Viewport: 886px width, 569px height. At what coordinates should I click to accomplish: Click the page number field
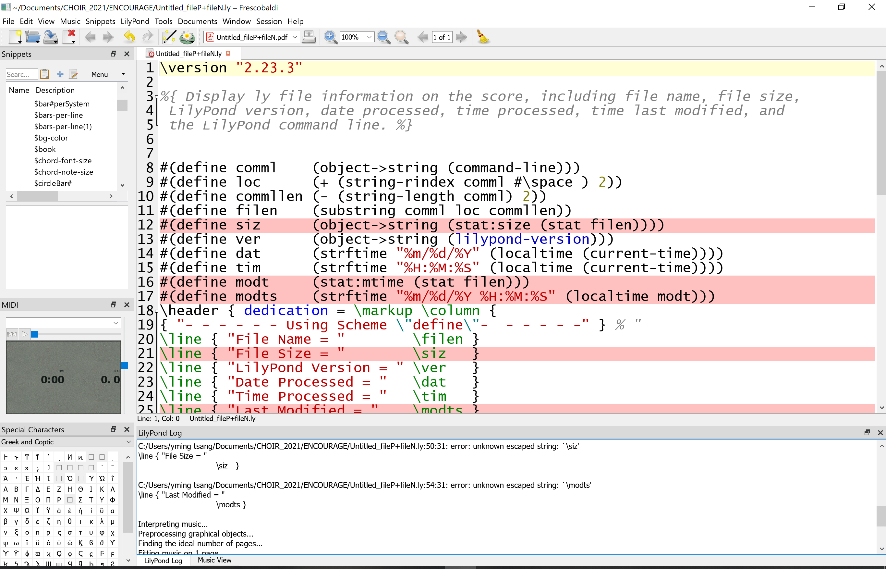[x=442, y=37]
